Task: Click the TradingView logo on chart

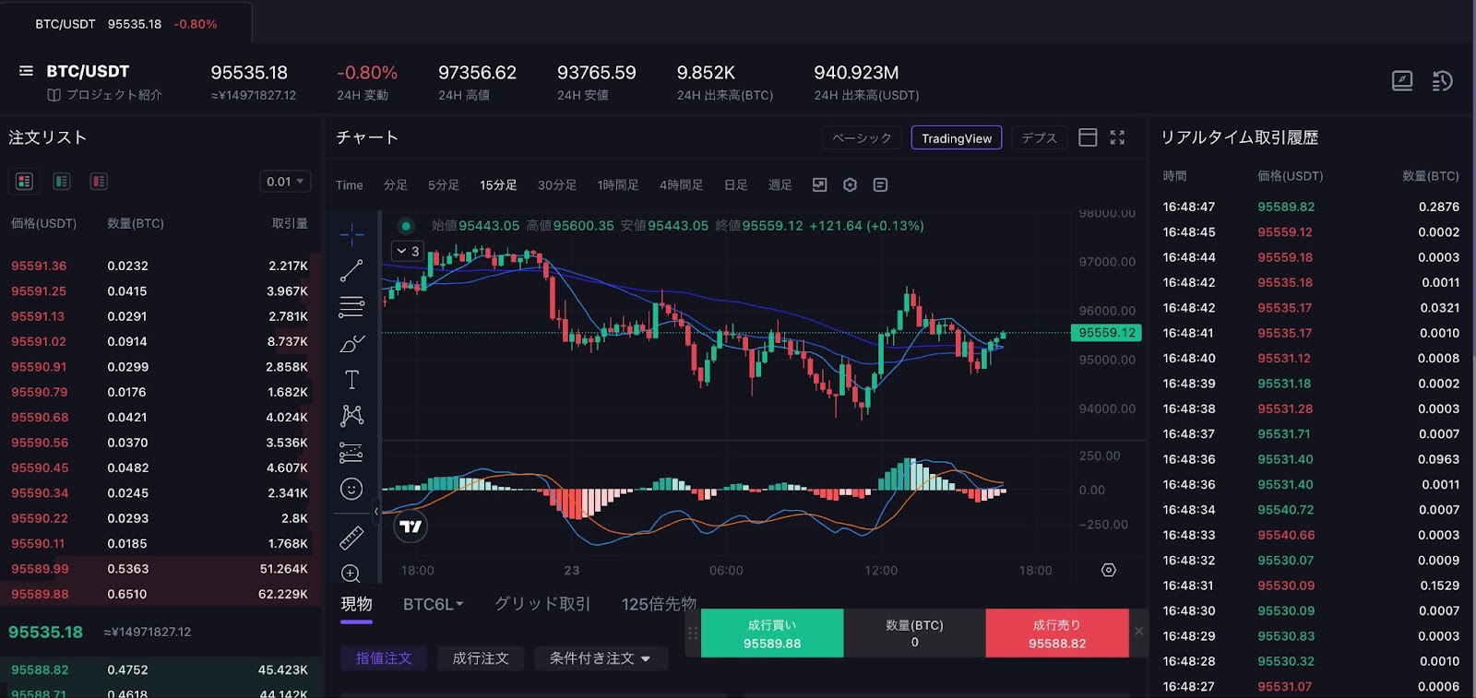Action: click(x=411, y=526)
